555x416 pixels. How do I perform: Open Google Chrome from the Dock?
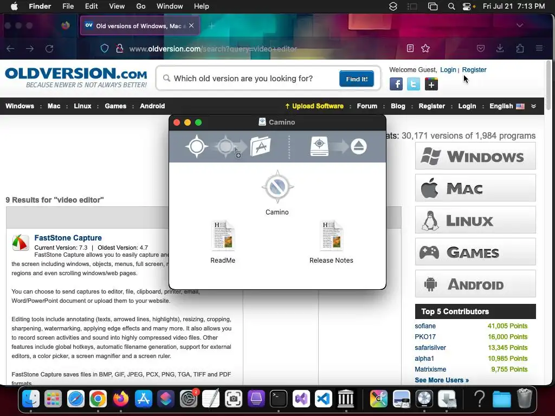coord(98,399)
